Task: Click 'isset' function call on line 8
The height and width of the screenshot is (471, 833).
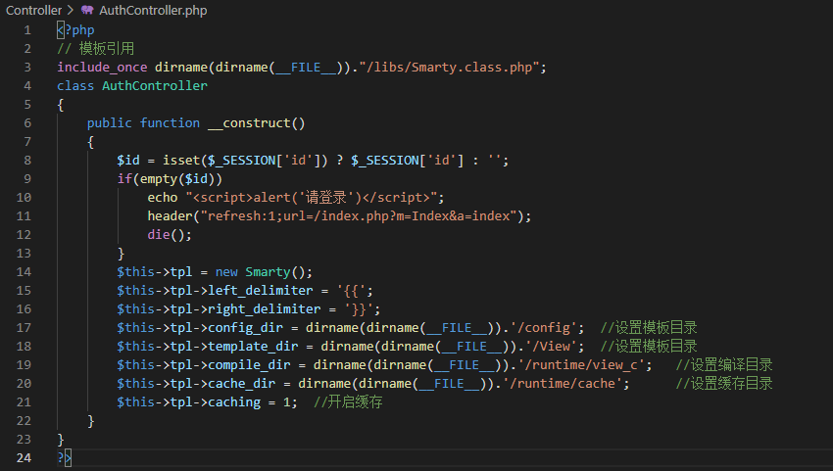Action: click(x=181, y=161)
